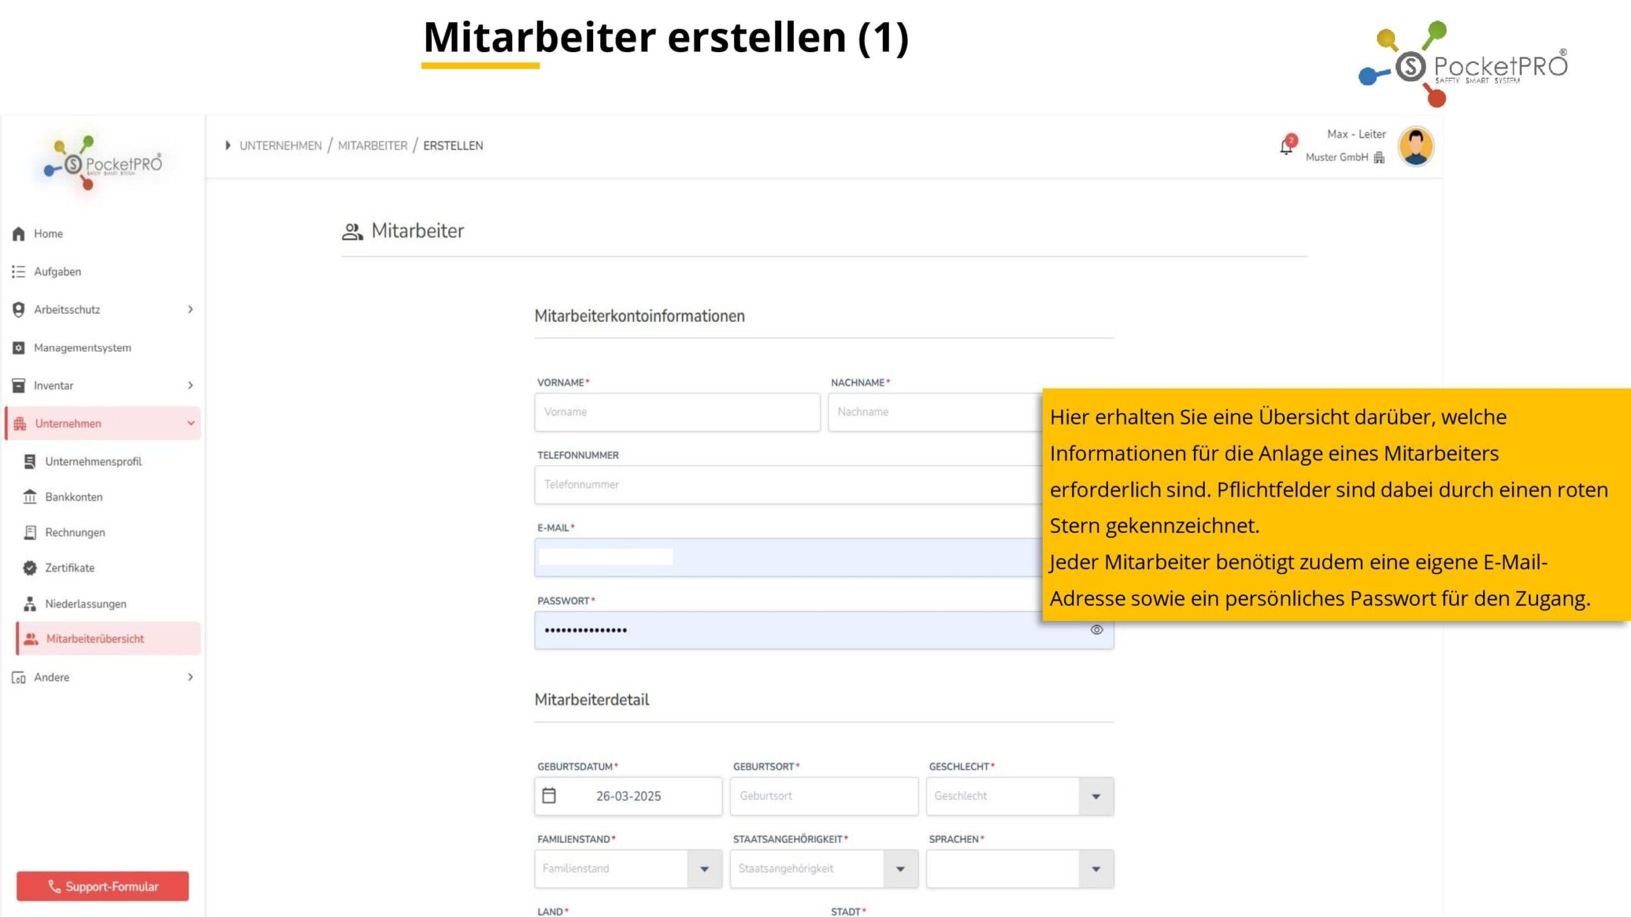Open the Familienstand dropdown arrow
The image size is (1631, 917).
pos(704,869)
